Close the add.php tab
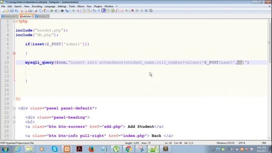This screenshot has height=153, width=272. (x=33, y=16)
